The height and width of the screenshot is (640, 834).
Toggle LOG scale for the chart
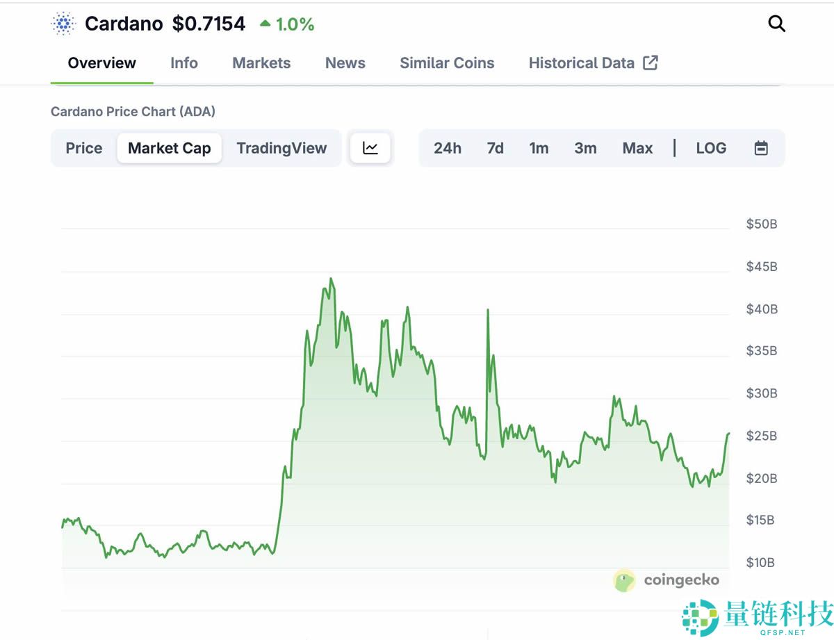click(x=711, y=147)
